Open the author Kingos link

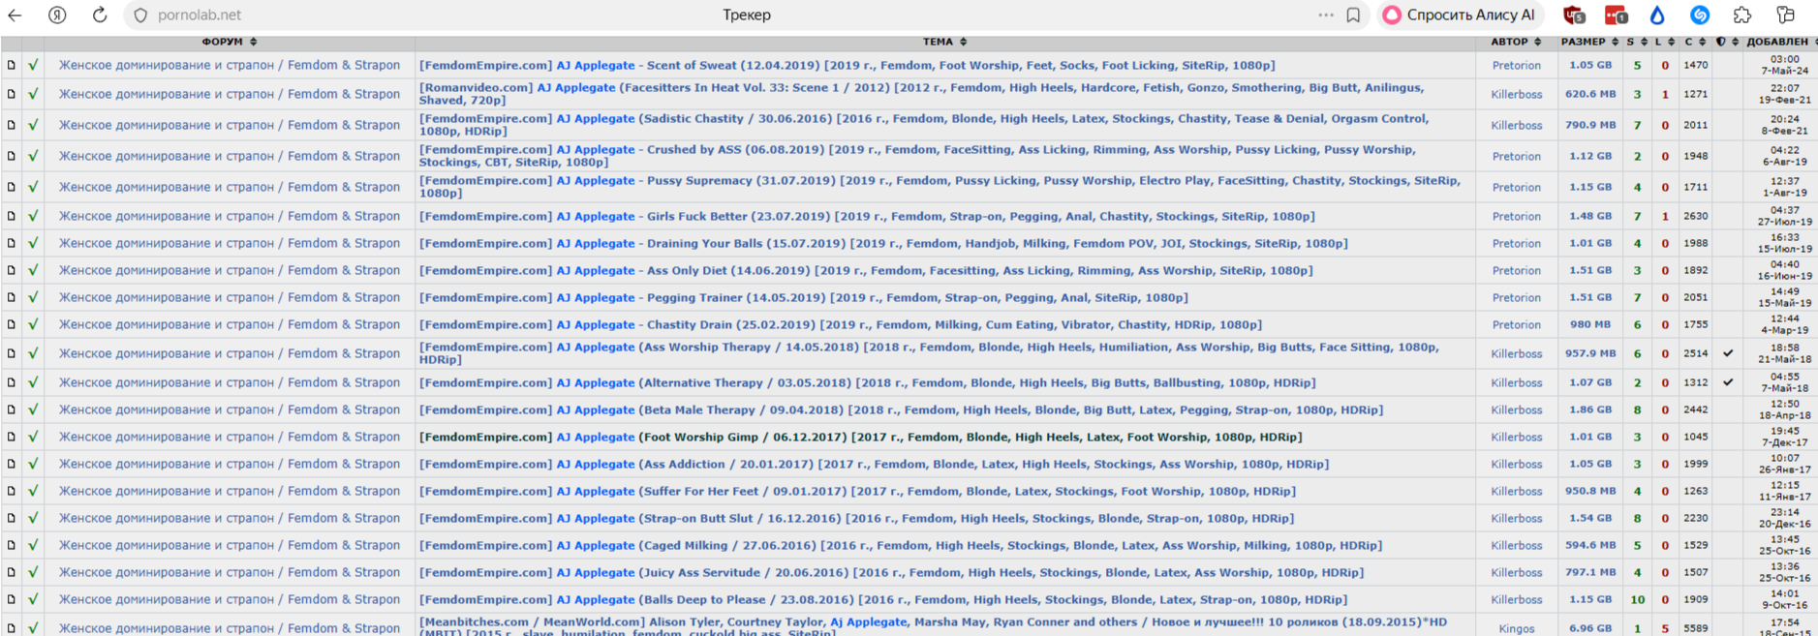pos(1516,628)
